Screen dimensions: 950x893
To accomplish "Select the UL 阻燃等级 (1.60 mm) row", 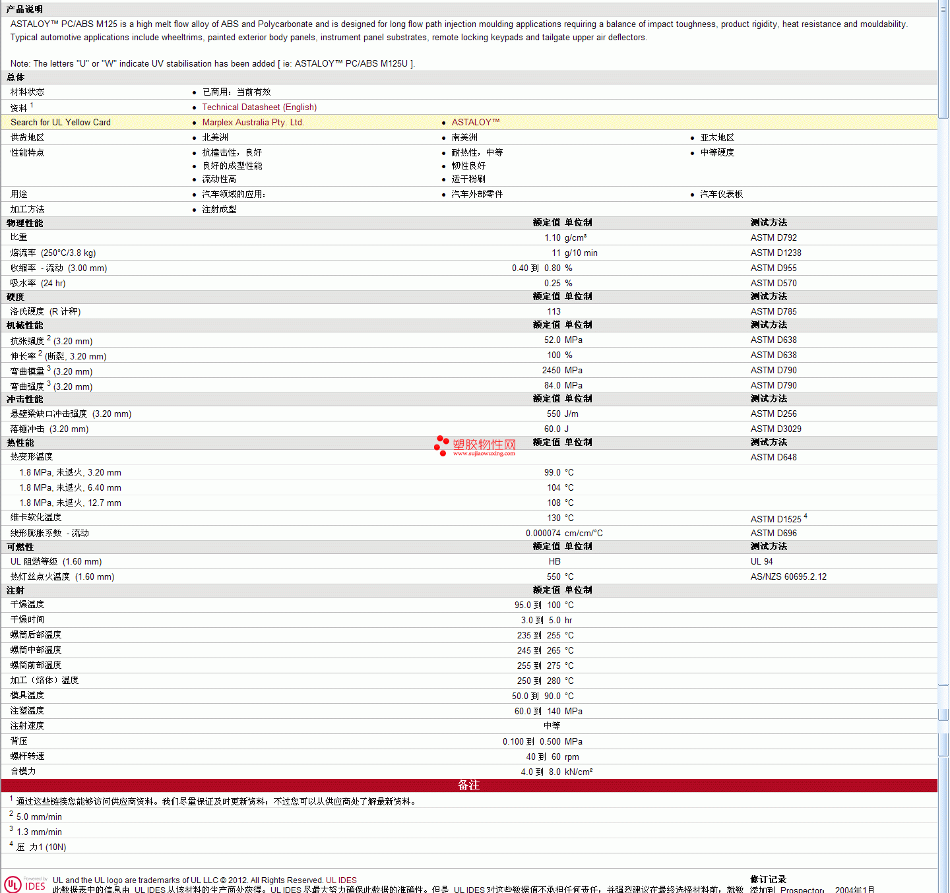I will (469, 561).
